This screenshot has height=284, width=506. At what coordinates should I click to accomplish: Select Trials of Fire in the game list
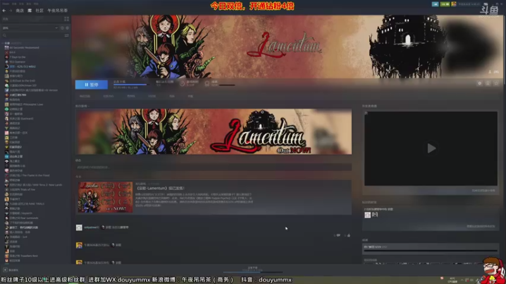tap(22, 190)
